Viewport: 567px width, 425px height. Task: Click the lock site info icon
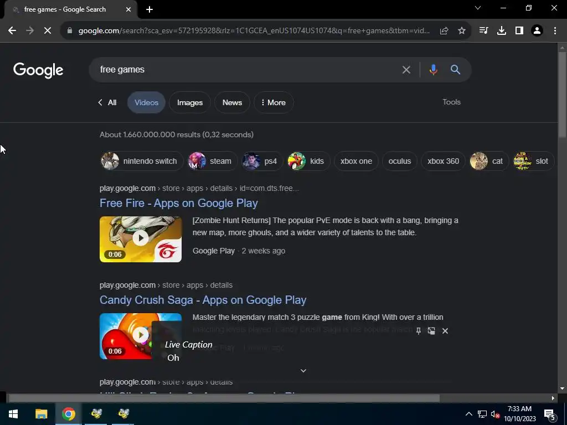click(x=70, y=31)
